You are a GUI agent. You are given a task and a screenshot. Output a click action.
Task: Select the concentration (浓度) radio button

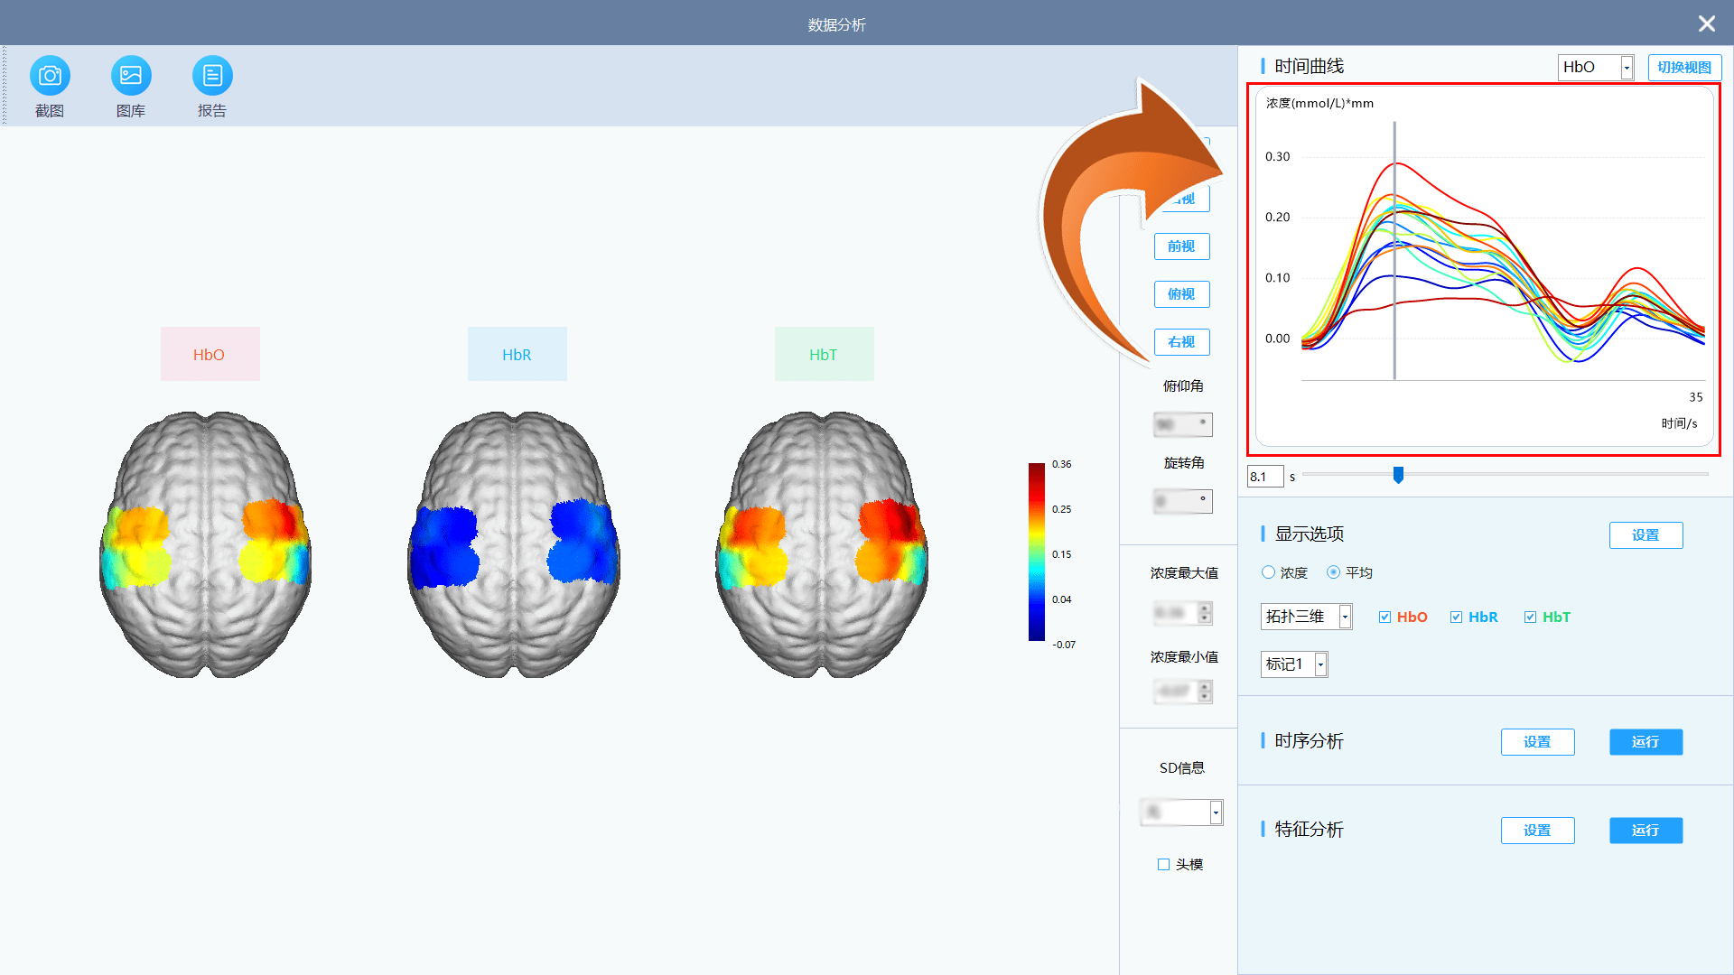[x=1269, y=572]
